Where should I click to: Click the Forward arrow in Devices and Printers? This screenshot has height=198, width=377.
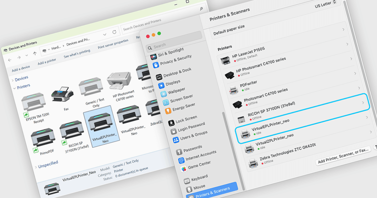pos(19,58)
